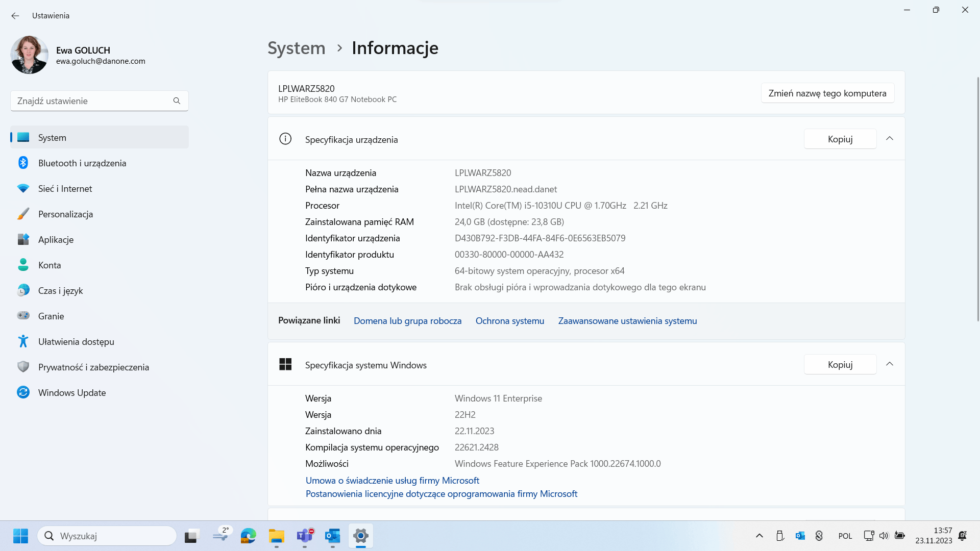The image size is (980, 551).
Task: Select the Personalizacja paintbrush icon
Action: (x=23, y=214)
